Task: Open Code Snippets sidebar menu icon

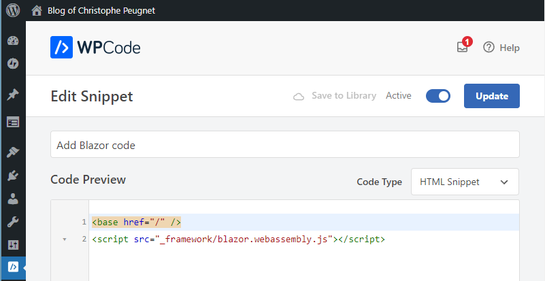Action: [13, 267]
